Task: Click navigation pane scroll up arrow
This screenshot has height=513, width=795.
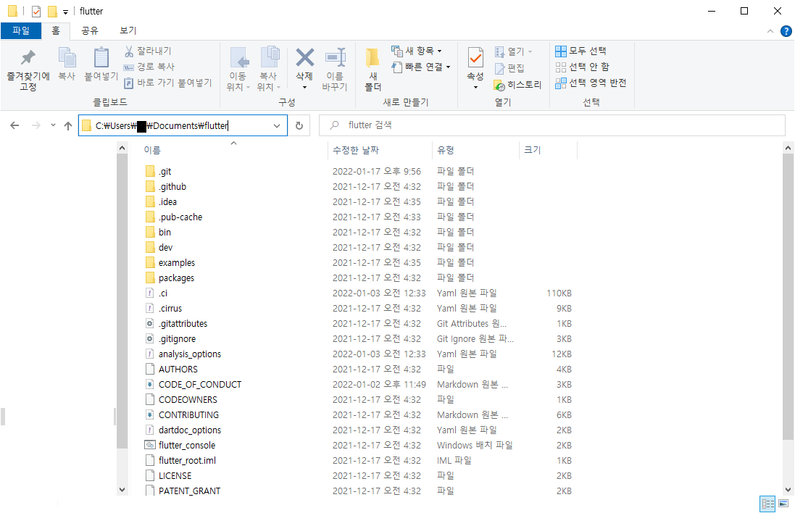Action: pos(122,148)
